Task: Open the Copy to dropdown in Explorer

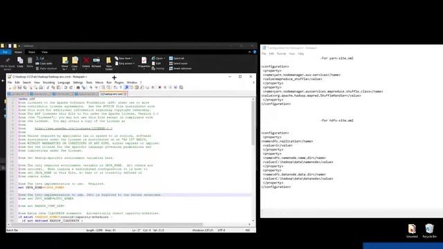Action: [75, 64]
